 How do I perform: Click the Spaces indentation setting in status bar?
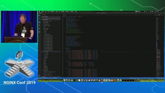click(149, 78)
